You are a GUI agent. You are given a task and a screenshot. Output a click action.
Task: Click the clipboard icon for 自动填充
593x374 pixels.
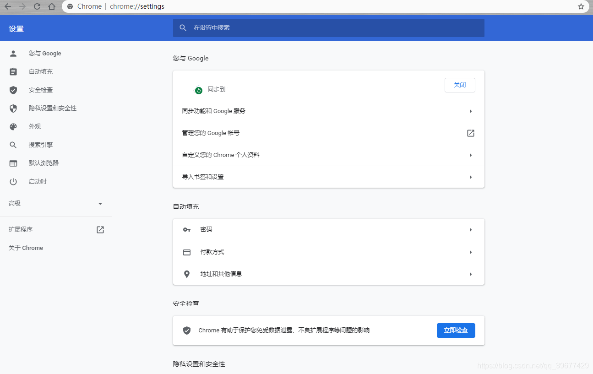pyautogui.click(x=13, y=72)
